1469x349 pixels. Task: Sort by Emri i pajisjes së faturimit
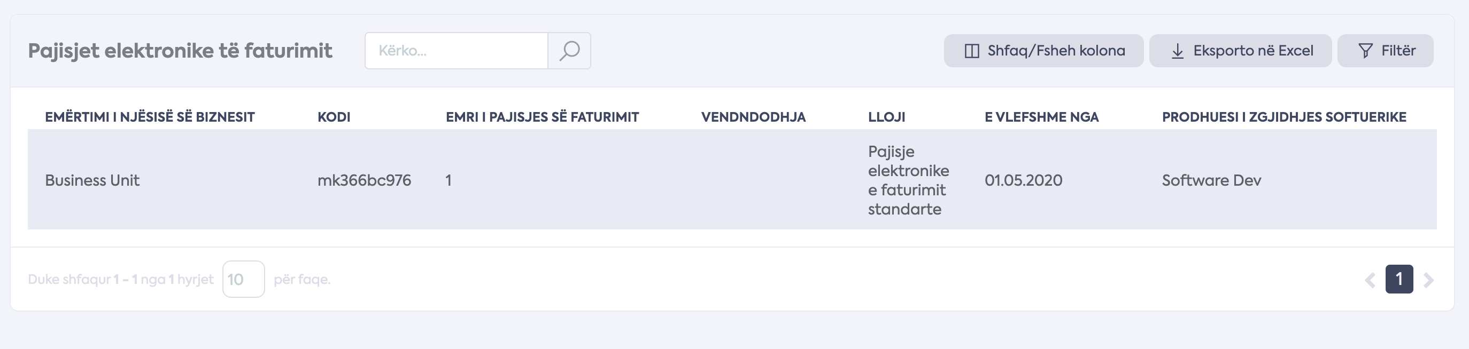(x=542, y=117)
